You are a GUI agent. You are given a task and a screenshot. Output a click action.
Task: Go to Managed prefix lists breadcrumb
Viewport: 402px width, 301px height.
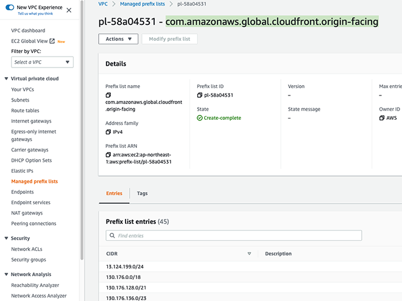[x=143, y=4]
